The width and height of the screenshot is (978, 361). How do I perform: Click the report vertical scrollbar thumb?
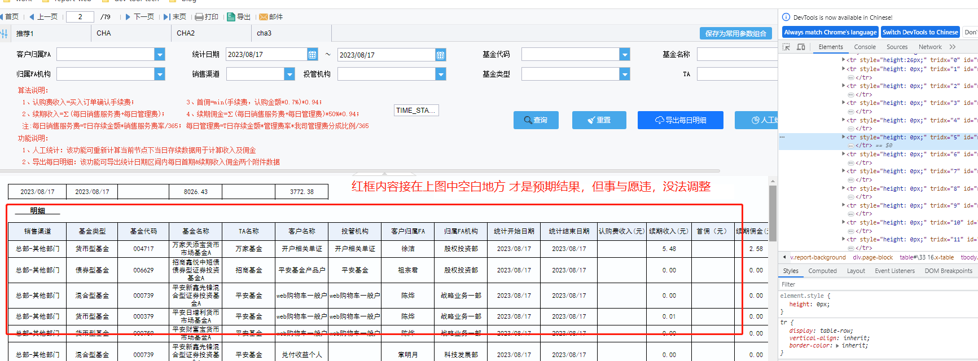[x=773, y=213]
